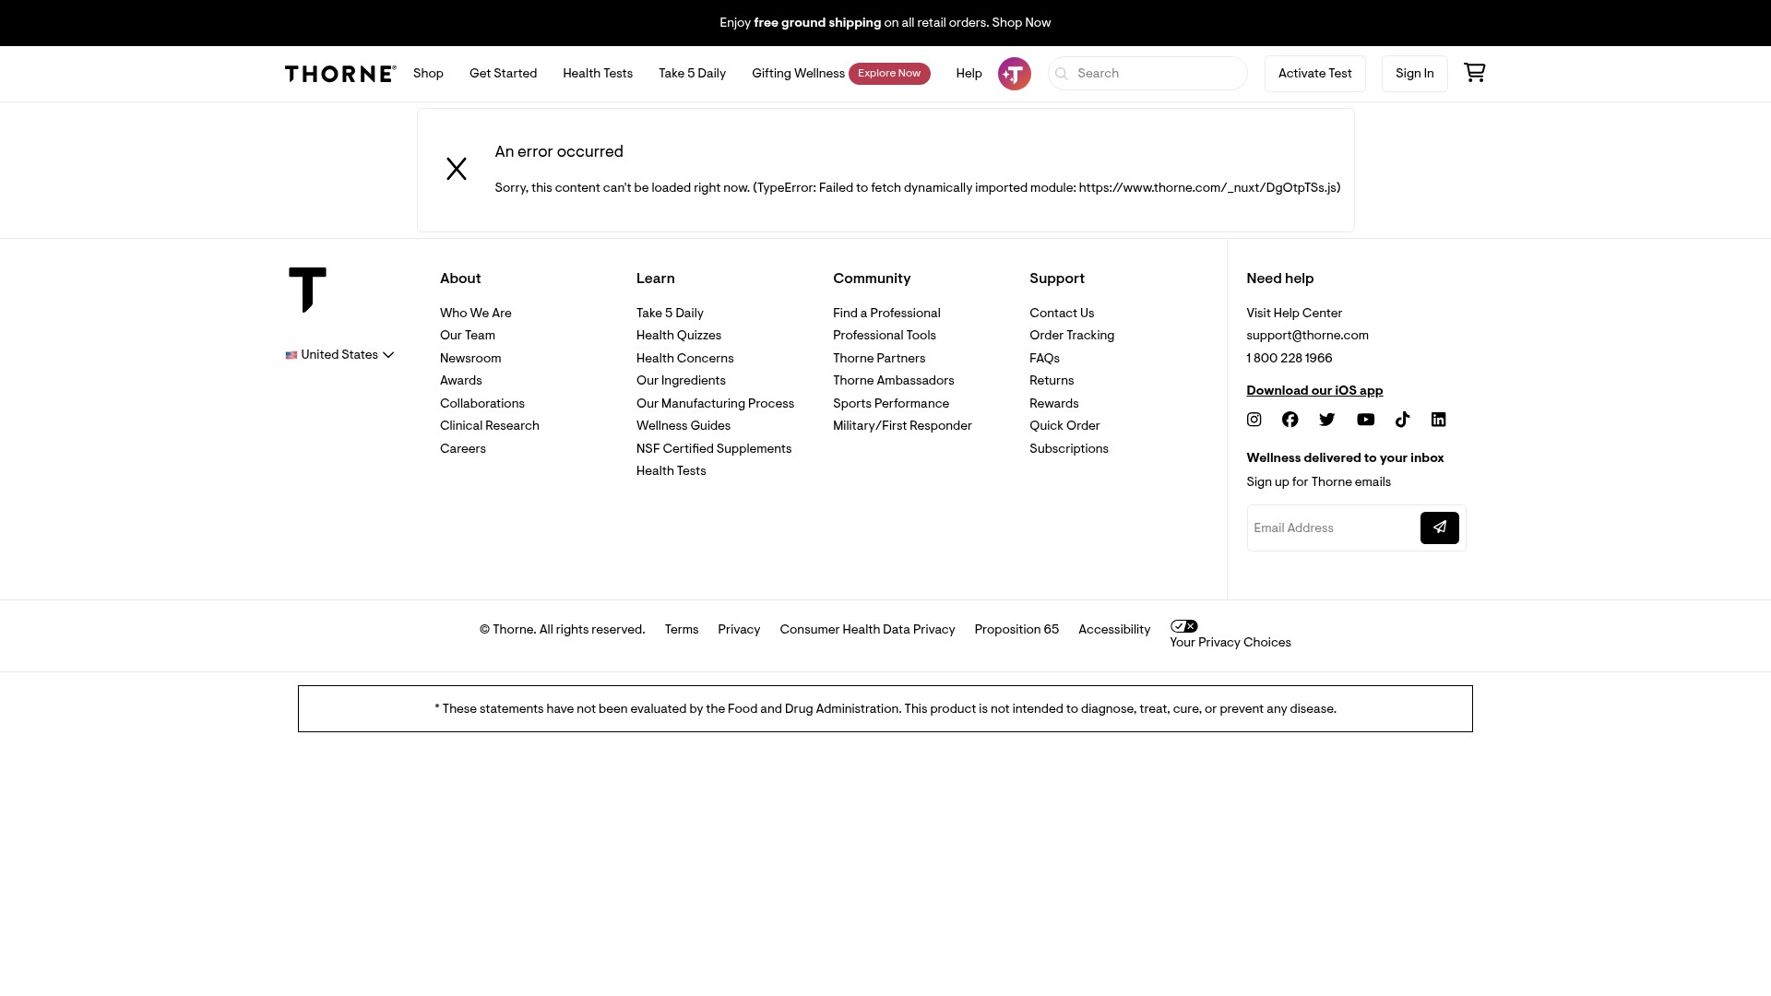Open Military/First Responder link
Viewport: 1771px width, 996px height.
coord(902,426)
